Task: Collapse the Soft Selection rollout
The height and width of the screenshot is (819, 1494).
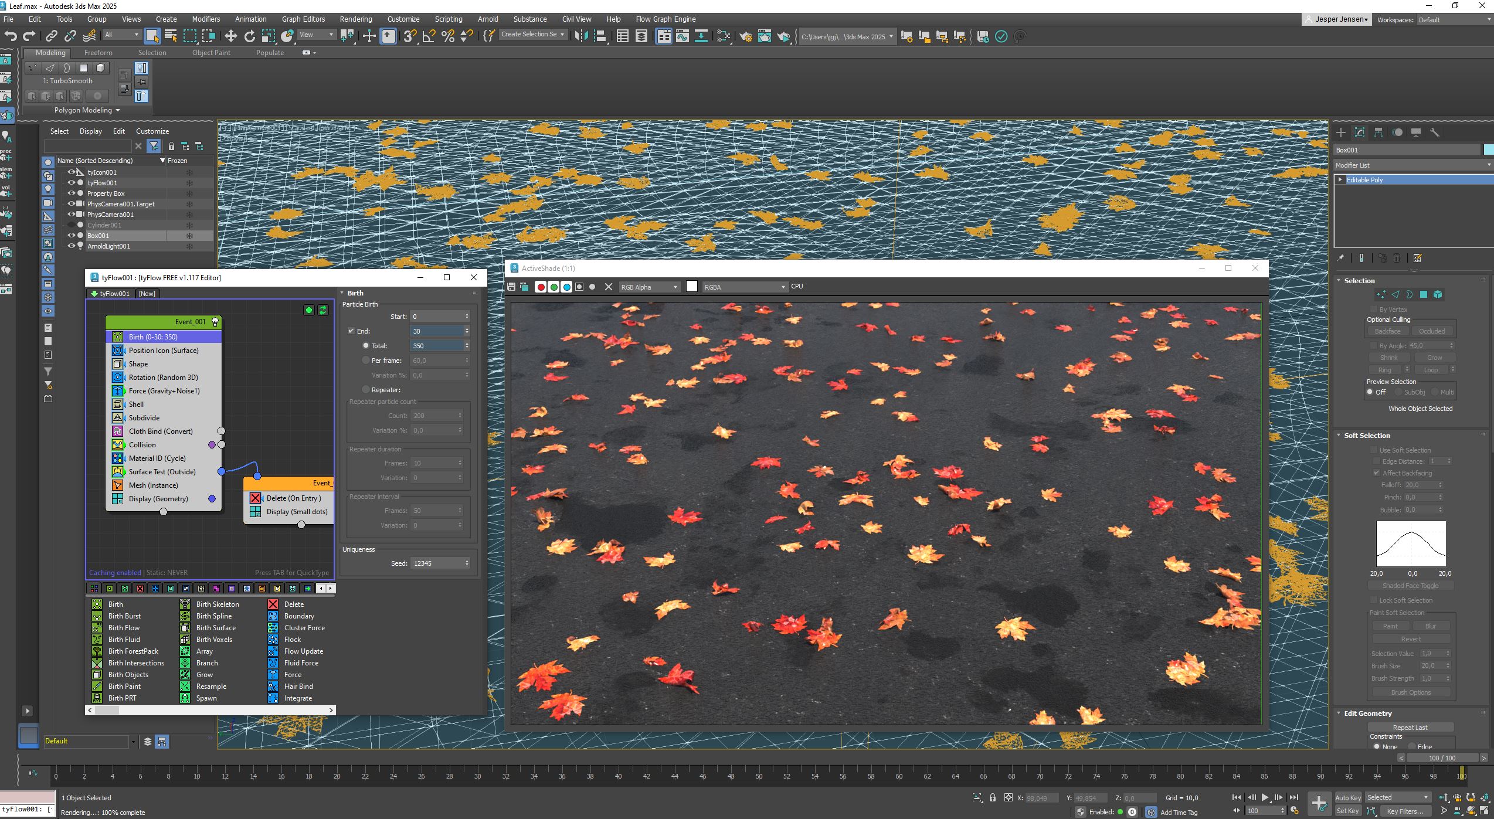Action: pos(1366,436)
